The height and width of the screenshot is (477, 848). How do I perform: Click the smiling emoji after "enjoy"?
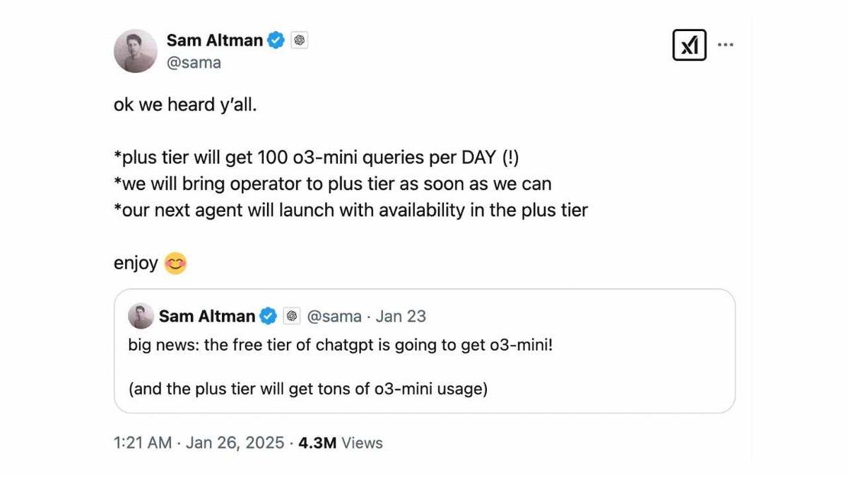click(x=175, y=264)
